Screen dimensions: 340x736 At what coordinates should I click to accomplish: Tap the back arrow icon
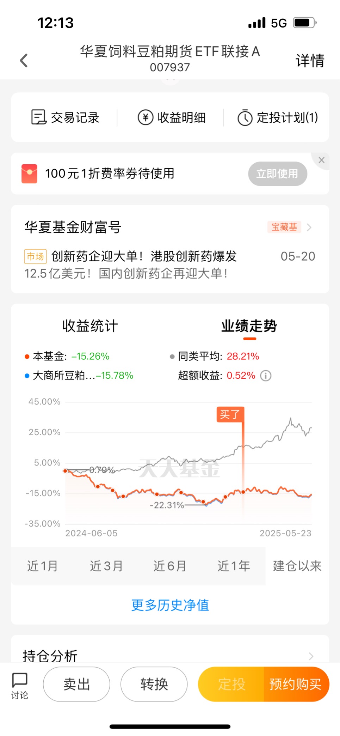tap(24, 60)
